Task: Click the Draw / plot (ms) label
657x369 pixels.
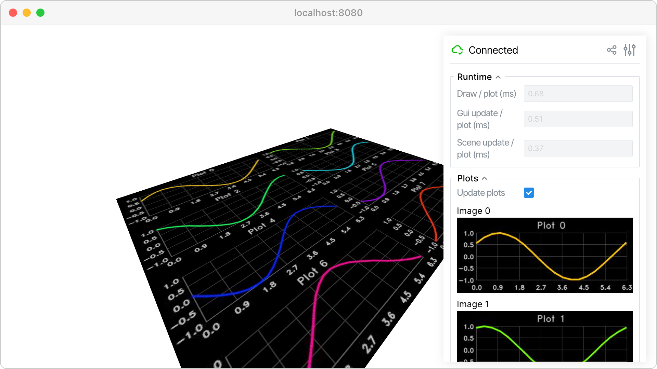Action: click(x=486, y=94)
